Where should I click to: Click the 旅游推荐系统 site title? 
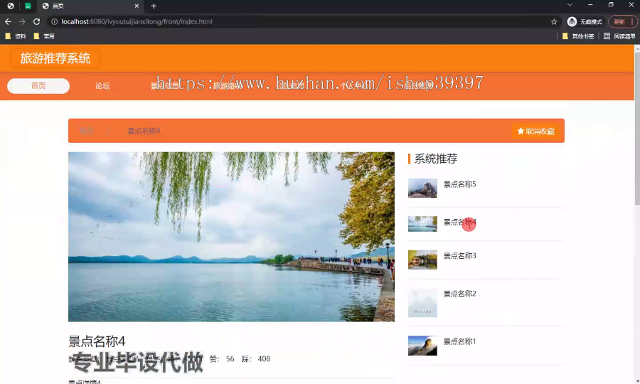pyautogui.click(x=55, y=58)
